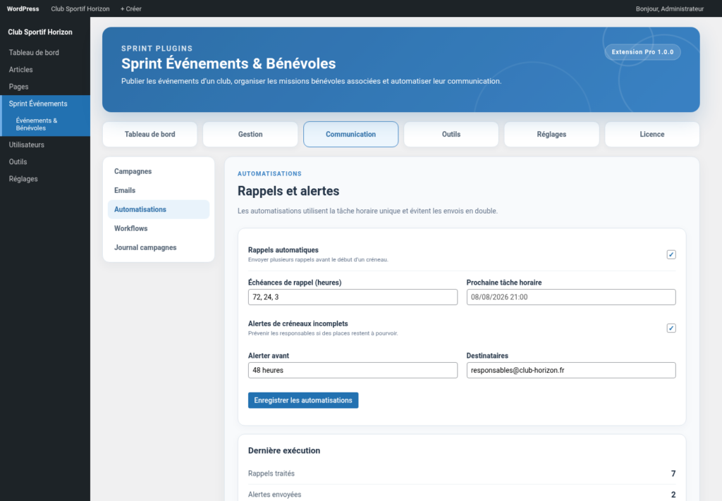Screen dimensions: 722x501
Task: Focus the Alerter avant field
Action: click(353, 371)
